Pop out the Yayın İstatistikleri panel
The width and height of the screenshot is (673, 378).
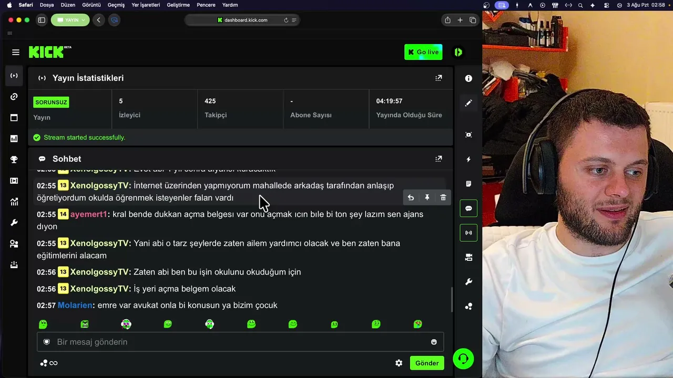point(439,78)
